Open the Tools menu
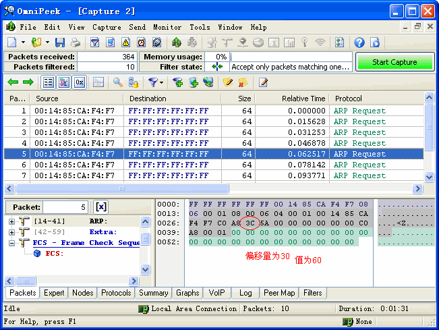 point(200,27)
